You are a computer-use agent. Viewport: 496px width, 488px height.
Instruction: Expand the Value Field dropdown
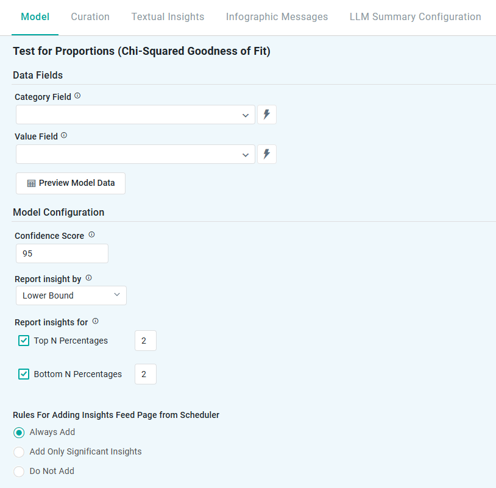(135, 154)
